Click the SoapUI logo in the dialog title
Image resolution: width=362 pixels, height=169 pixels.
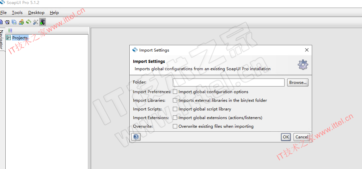tap(135, 50)
